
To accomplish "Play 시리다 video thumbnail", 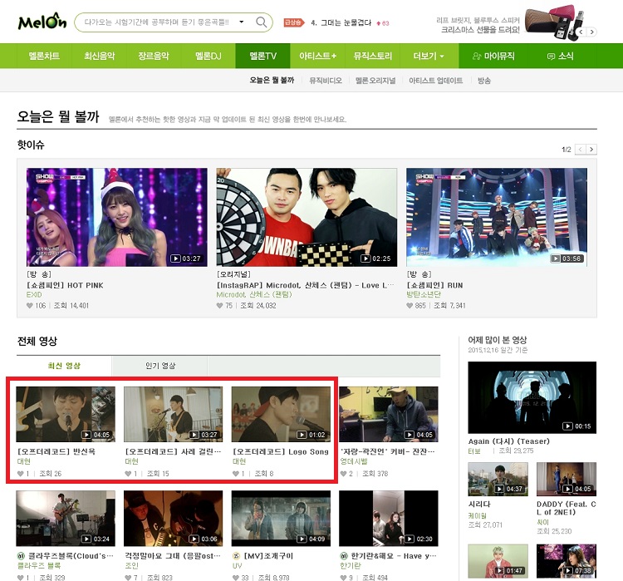I will (498, 479).
